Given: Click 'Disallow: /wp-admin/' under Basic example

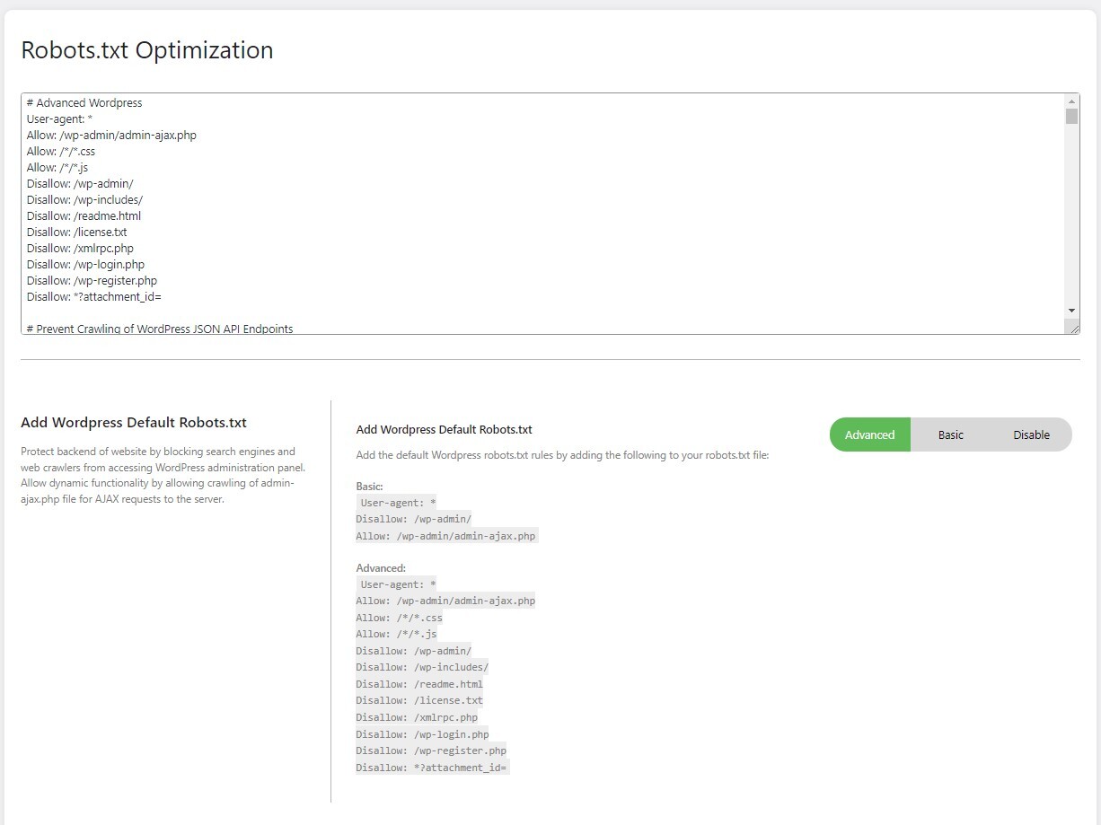Looking at the screenshot, I should point(413,520).
